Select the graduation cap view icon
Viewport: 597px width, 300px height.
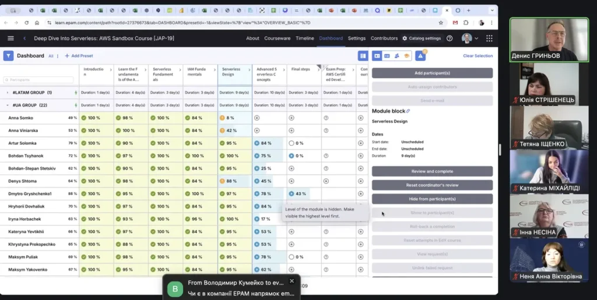click(406, 56)
